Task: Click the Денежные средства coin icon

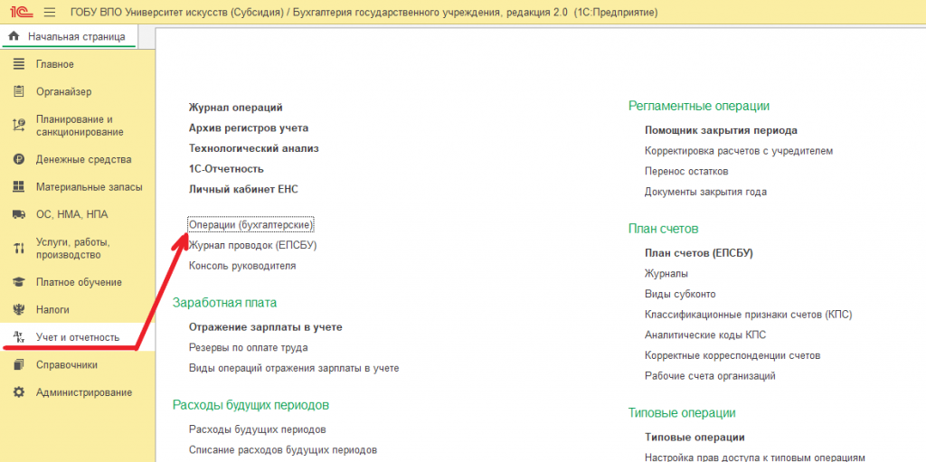Action: (19, 159)
